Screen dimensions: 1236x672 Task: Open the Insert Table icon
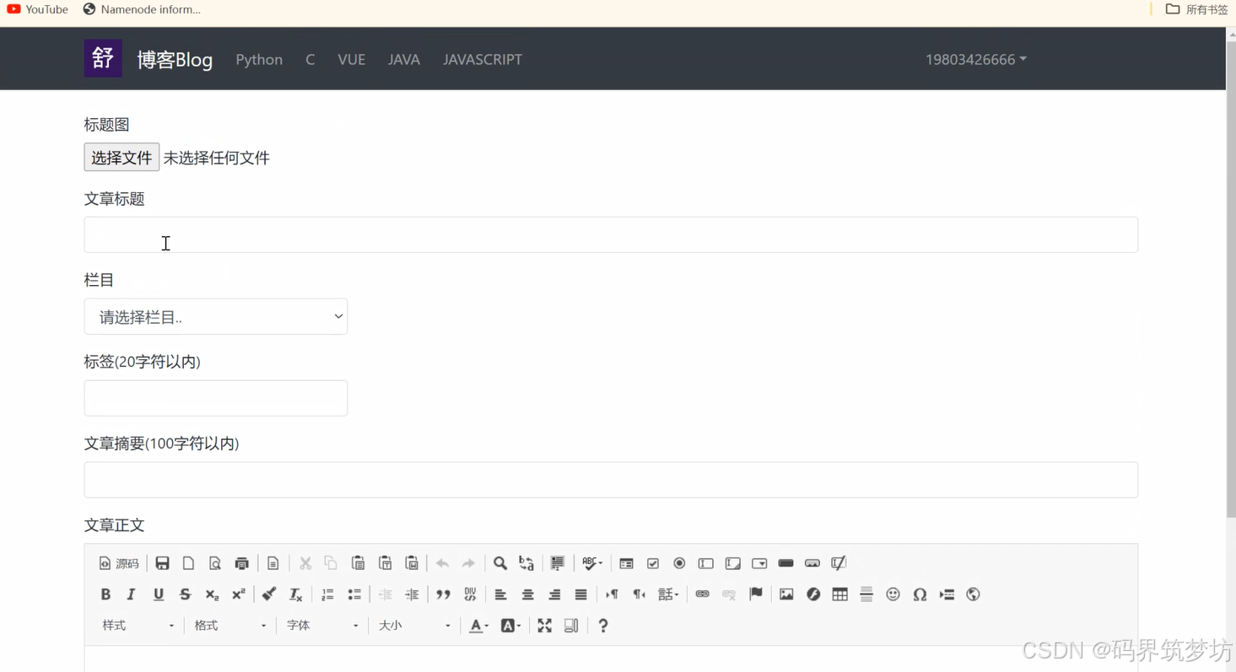click(839, 594)
